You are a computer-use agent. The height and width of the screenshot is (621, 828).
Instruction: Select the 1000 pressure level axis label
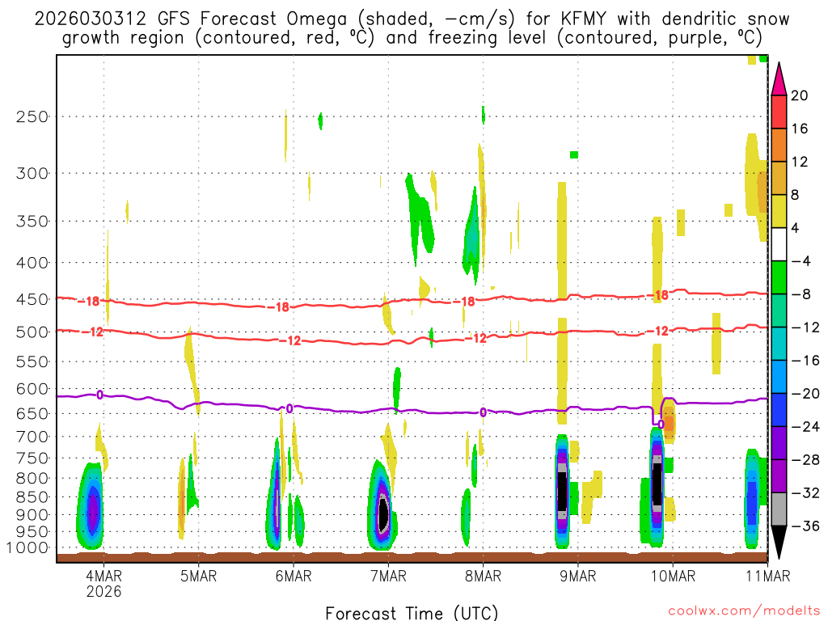[x=27, y=547]
